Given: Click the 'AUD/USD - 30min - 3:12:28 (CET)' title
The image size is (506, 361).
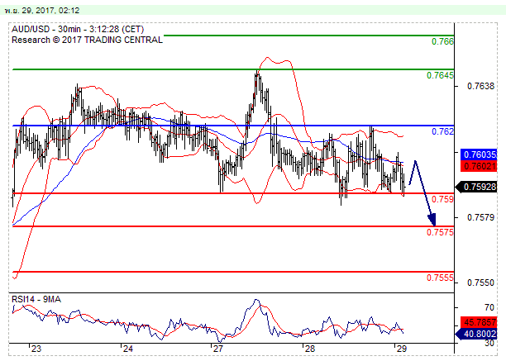Looking at the screenshot, I should (x=78, y=30).
